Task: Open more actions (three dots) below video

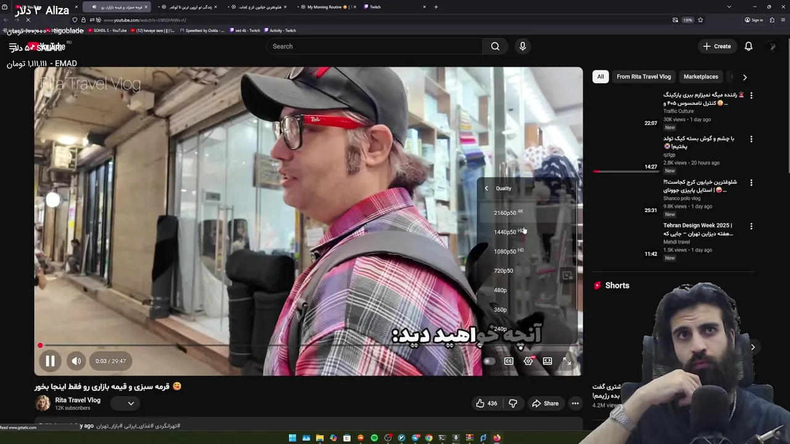Action: [x=575, y=403]
